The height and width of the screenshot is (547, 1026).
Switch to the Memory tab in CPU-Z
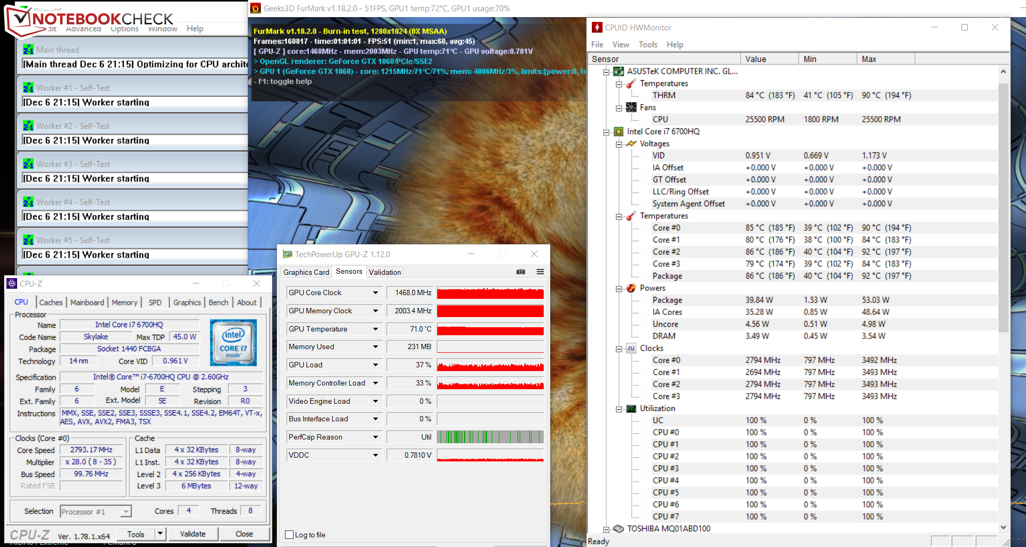coord(125,302)
